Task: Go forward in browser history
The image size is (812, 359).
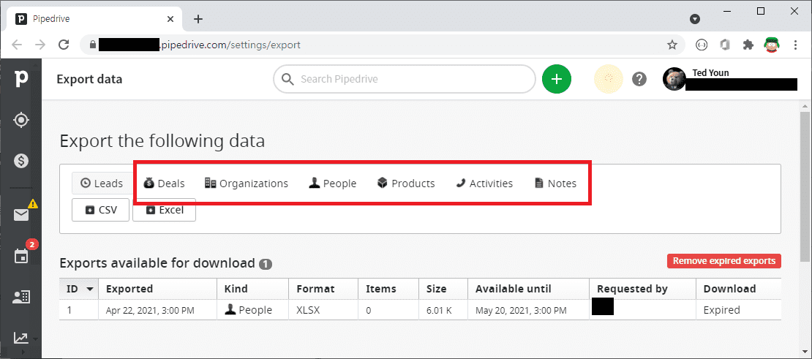Action: coord(40,45)
